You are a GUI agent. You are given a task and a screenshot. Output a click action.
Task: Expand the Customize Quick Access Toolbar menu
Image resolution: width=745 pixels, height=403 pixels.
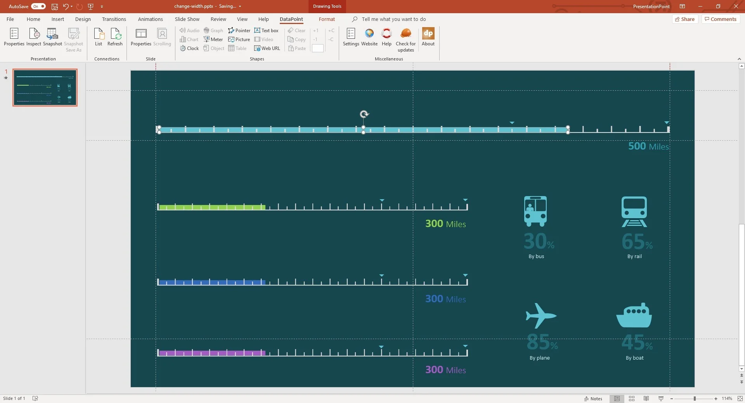click(102, 7)
